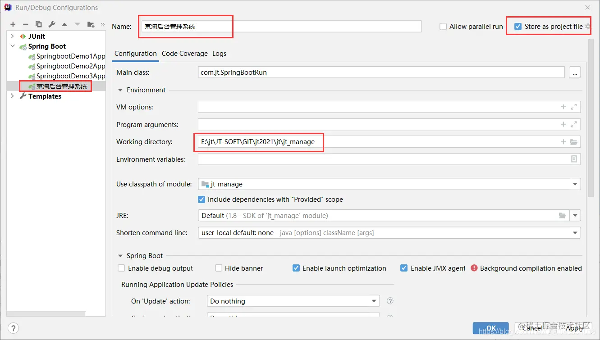The height and width of the screenshot is (340, 600).
Task: Click the red Background compilation warning icon
Action: tap(474, 268)
